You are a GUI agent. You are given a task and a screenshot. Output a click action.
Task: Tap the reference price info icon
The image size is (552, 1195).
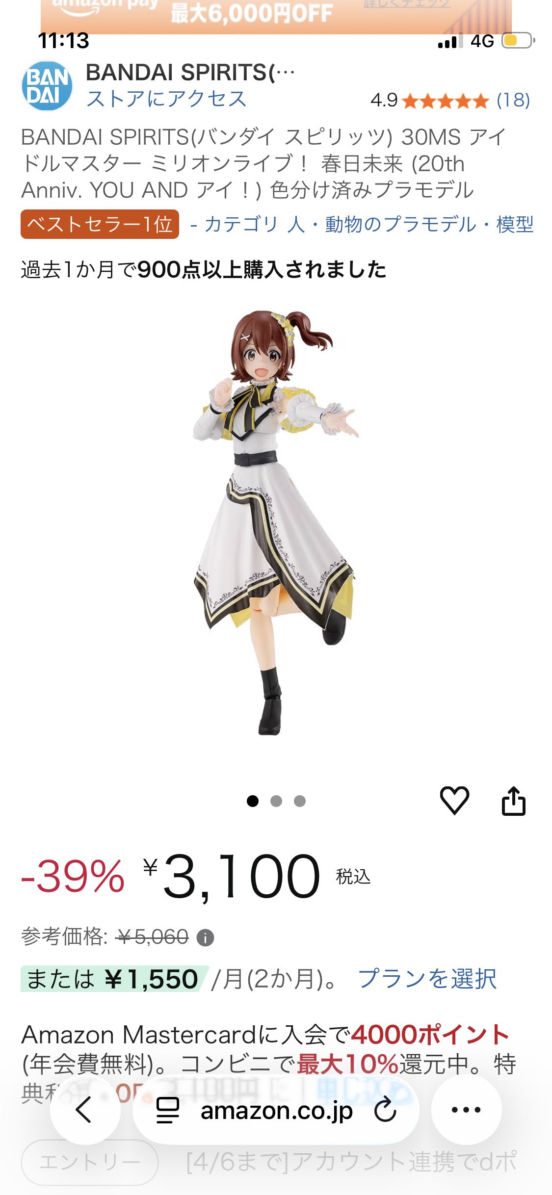[x=205, y=938]
